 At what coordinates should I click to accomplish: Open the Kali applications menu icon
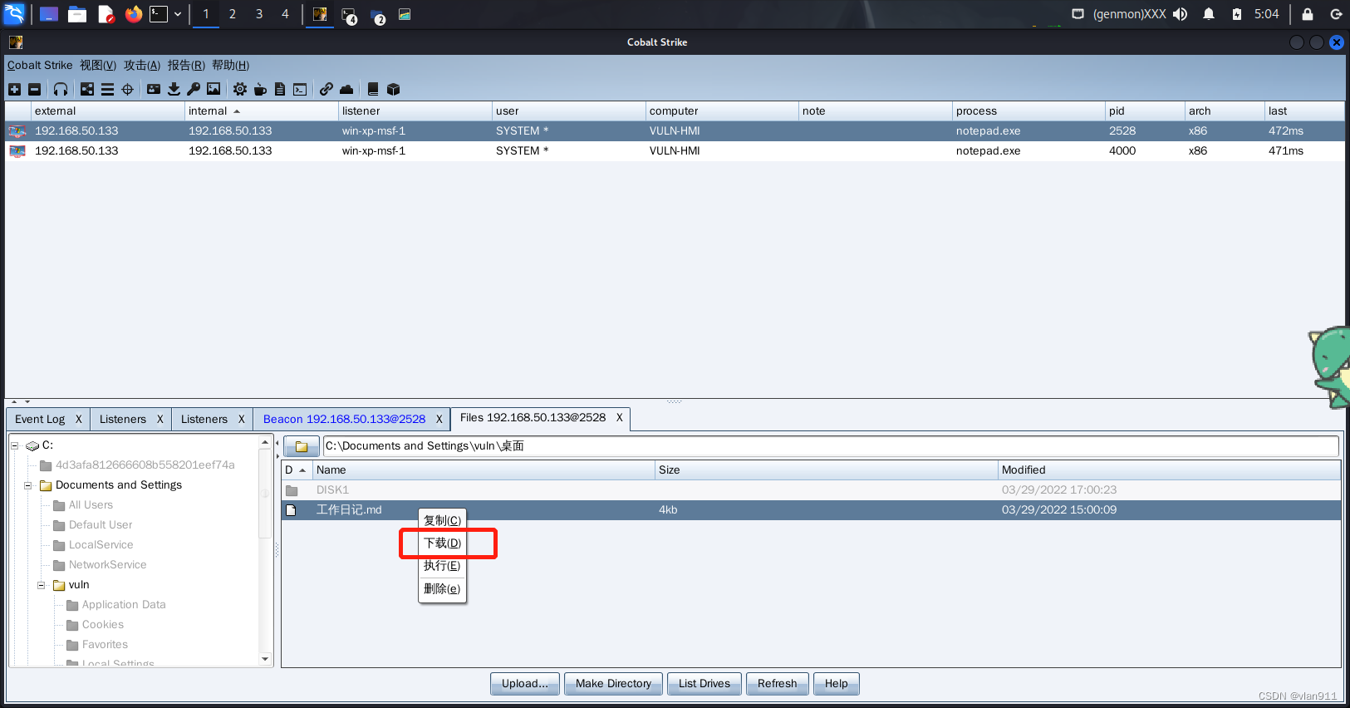15,14
